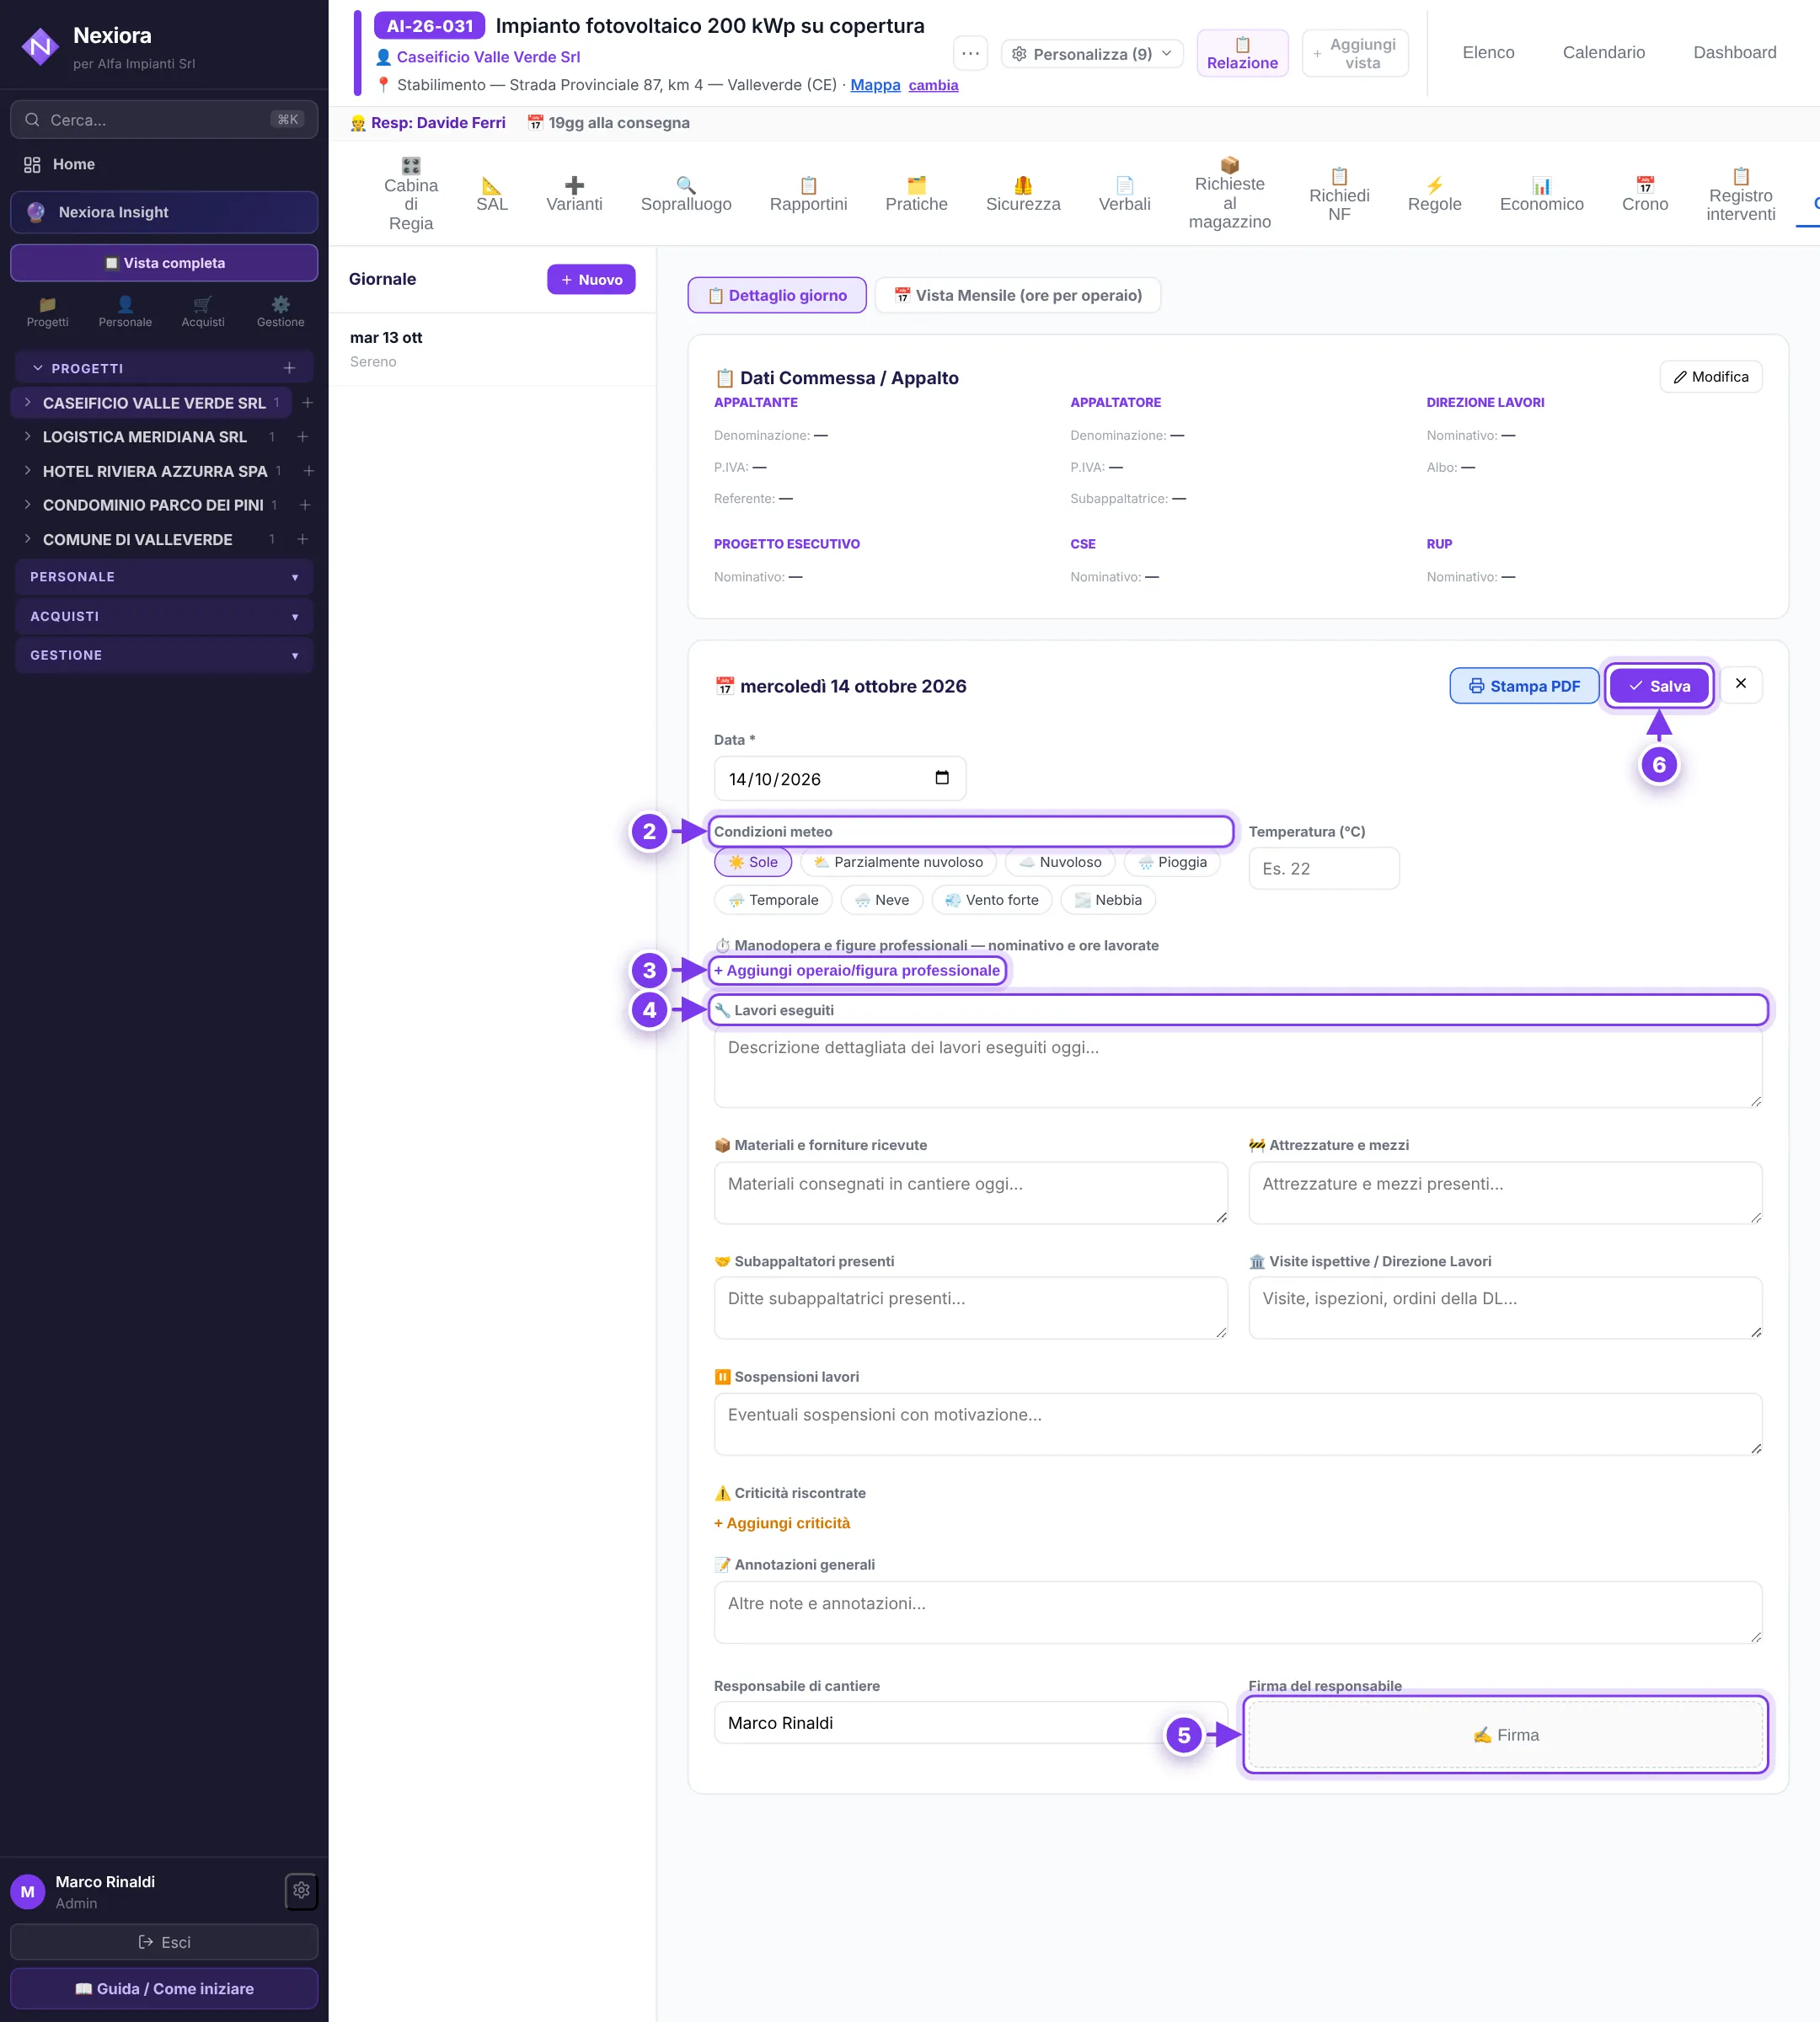
Task: Select the Parzialmente nuvoloso weather chip
Action: click(898, 862)
